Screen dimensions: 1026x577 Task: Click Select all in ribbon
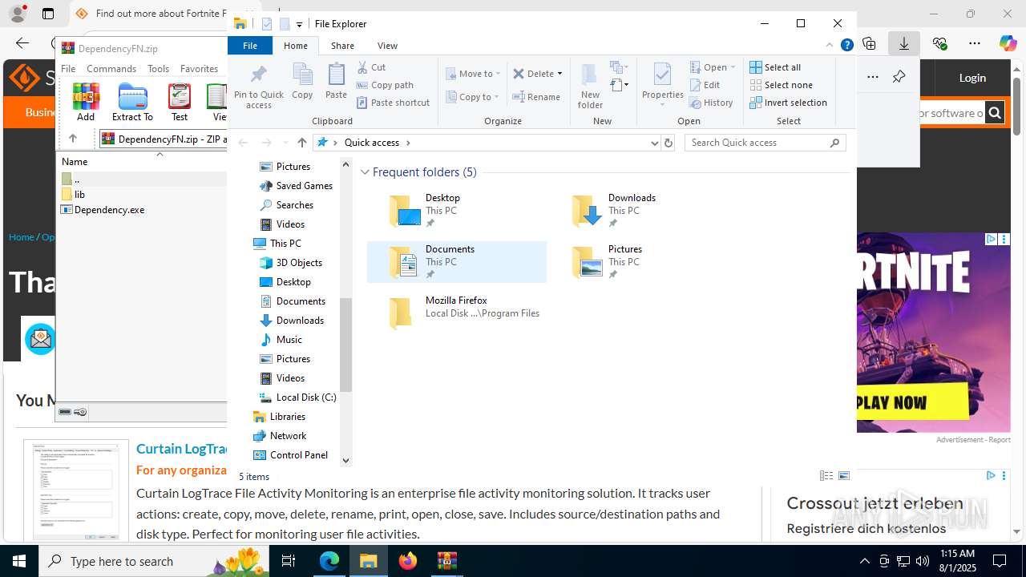point(775,67)
